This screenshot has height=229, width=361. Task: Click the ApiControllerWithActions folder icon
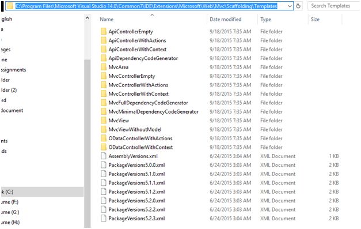(x=104, y=40)
